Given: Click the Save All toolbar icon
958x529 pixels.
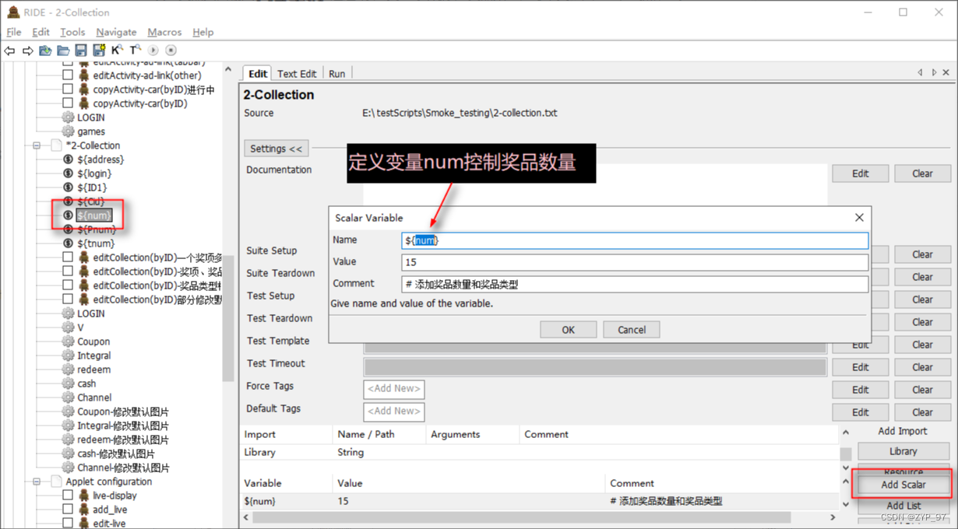Looking at the screenshot, I should coord(99,51).
